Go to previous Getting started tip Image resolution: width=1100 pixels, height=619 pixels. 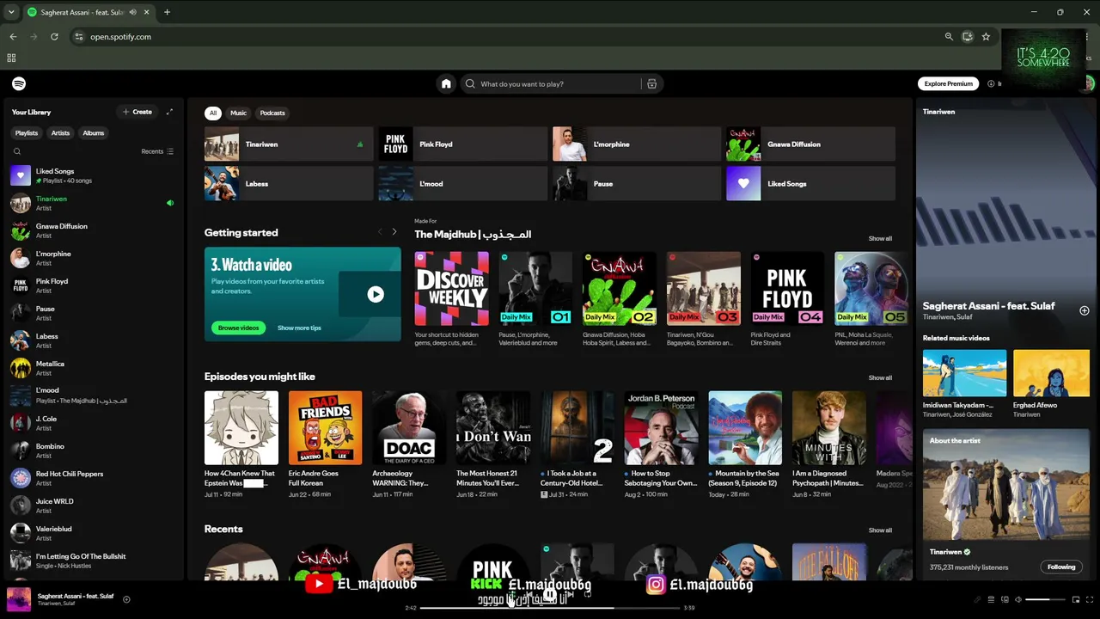[380, 232]
